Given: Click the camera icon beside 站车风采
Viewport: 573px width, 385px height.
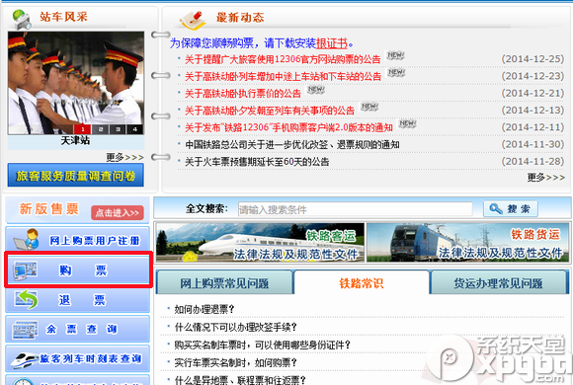Looking at the screenshot, I should (22, 20).
